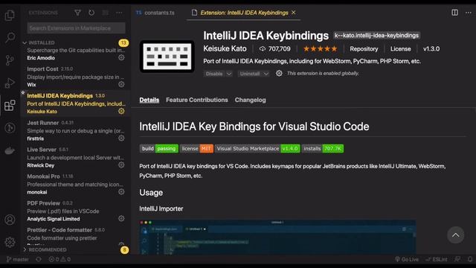Click the license MIT badge

tap(196, 149)
